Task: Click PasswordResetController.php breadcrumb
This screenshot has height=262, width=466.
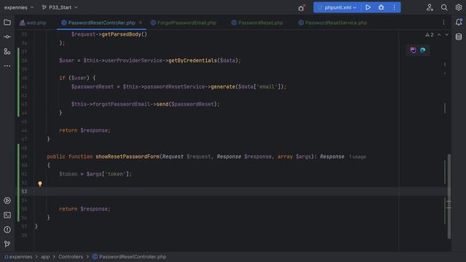Action: tap(130, 257)
